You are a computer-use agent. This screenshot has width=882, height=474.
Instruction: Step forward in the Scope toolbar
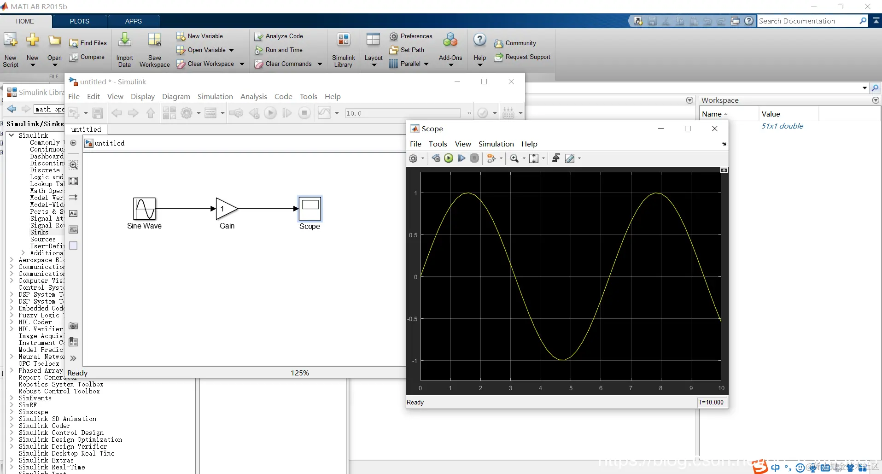click(461, 158)
